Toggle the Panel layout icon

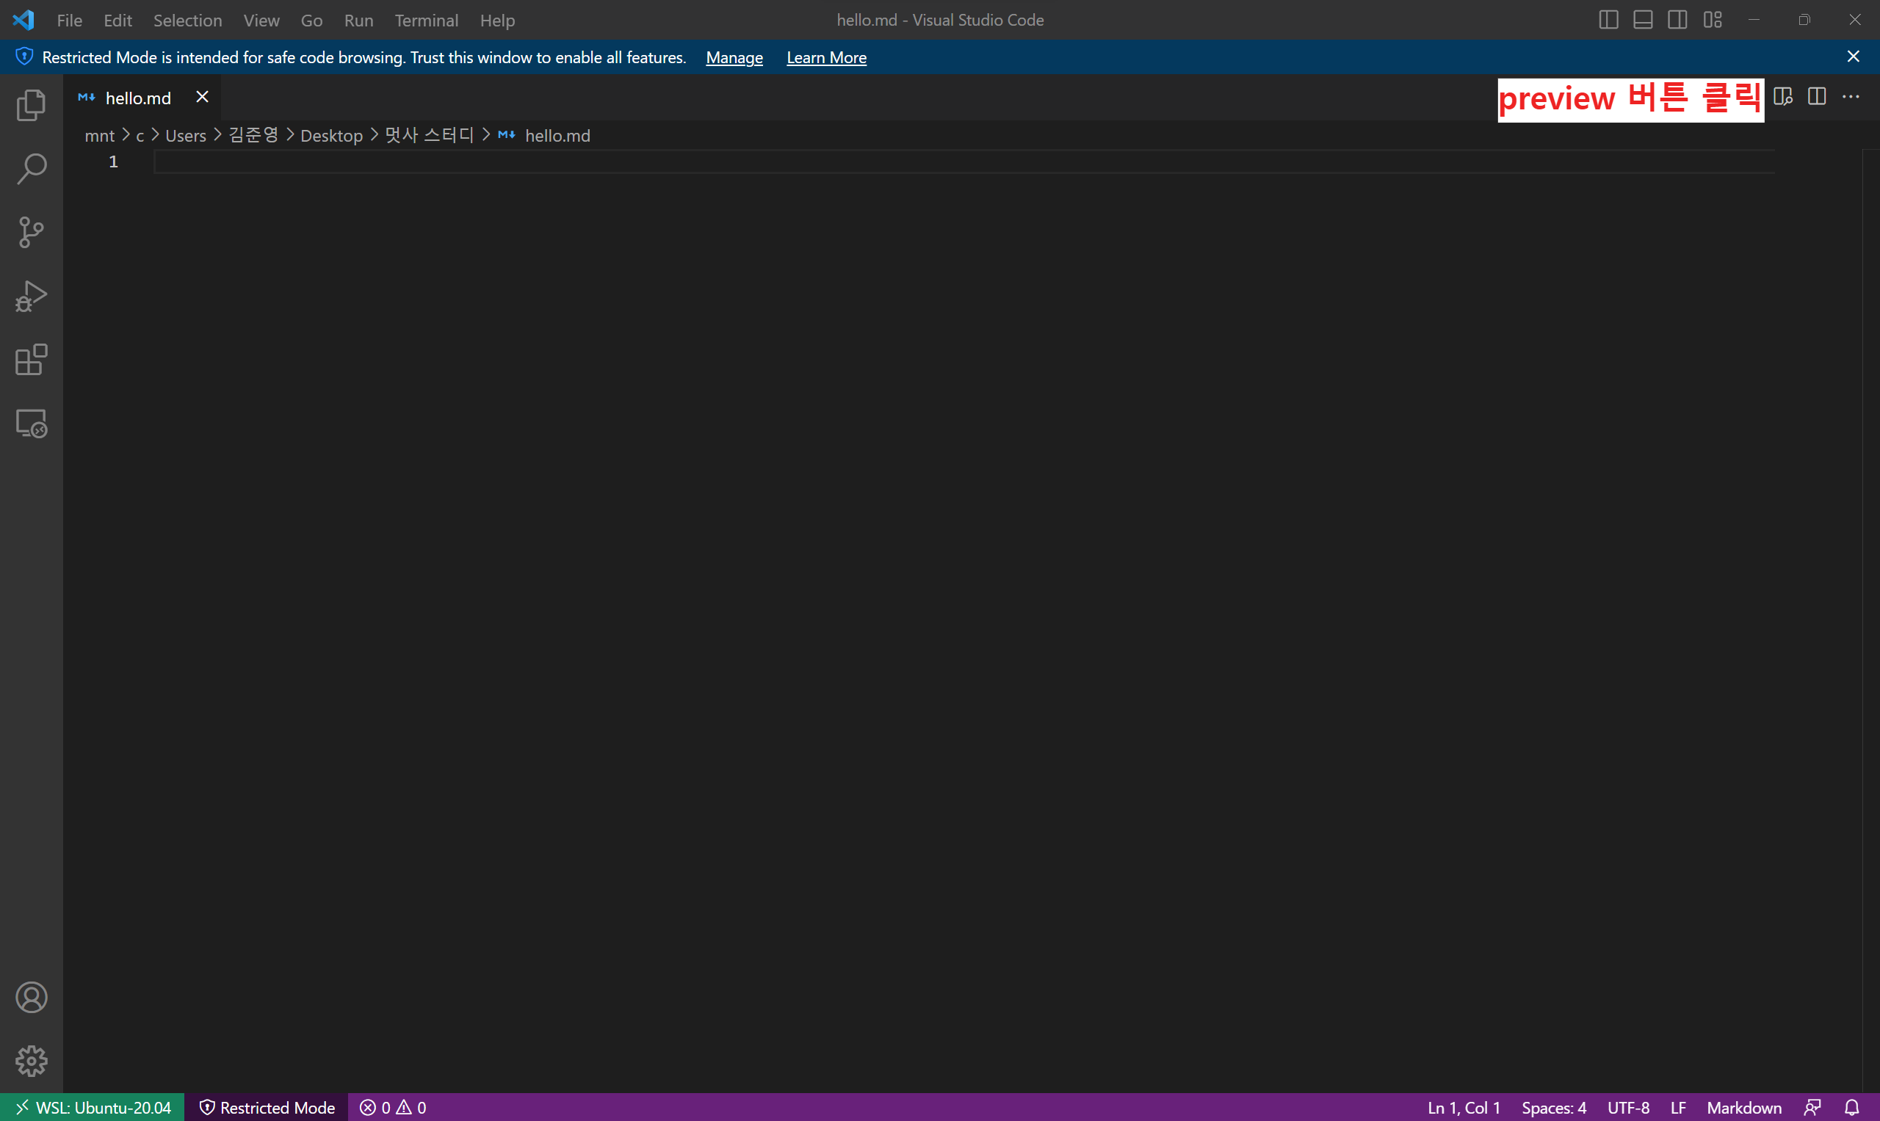1643,20
